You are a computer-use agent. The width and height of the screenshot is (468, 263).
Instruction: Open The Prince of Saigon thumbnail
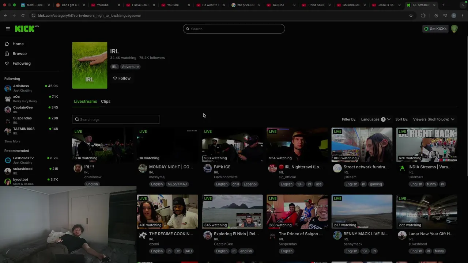click(297, 212)
